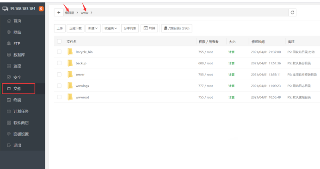Click the 文件 folder icon in sidebar
The image size is (320, 169).
9,89
